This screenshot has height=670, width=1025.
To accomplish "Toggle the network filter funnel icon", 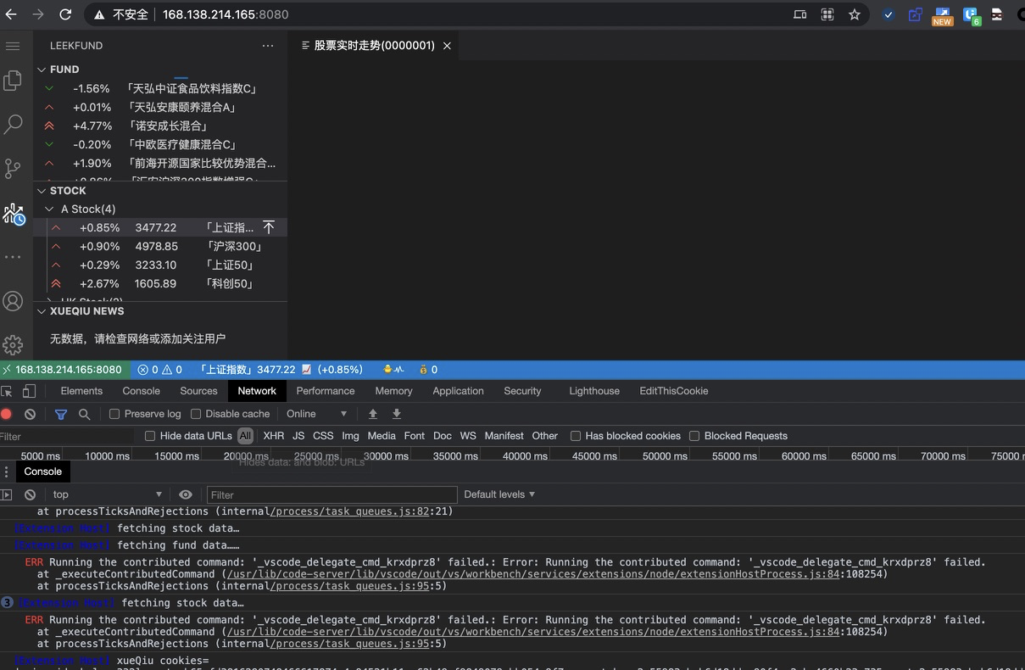I will coord(61,414).
